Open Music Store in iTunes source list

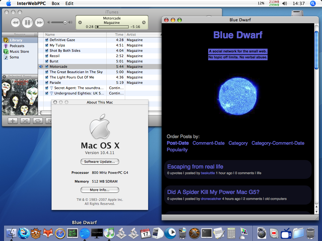19,51
